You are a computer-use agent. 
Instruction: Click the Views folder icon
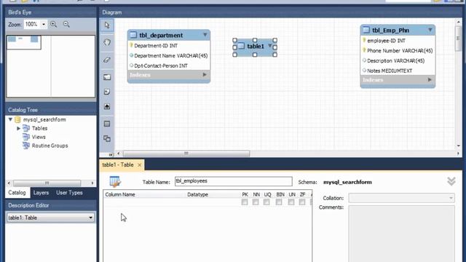click(26, 137)
